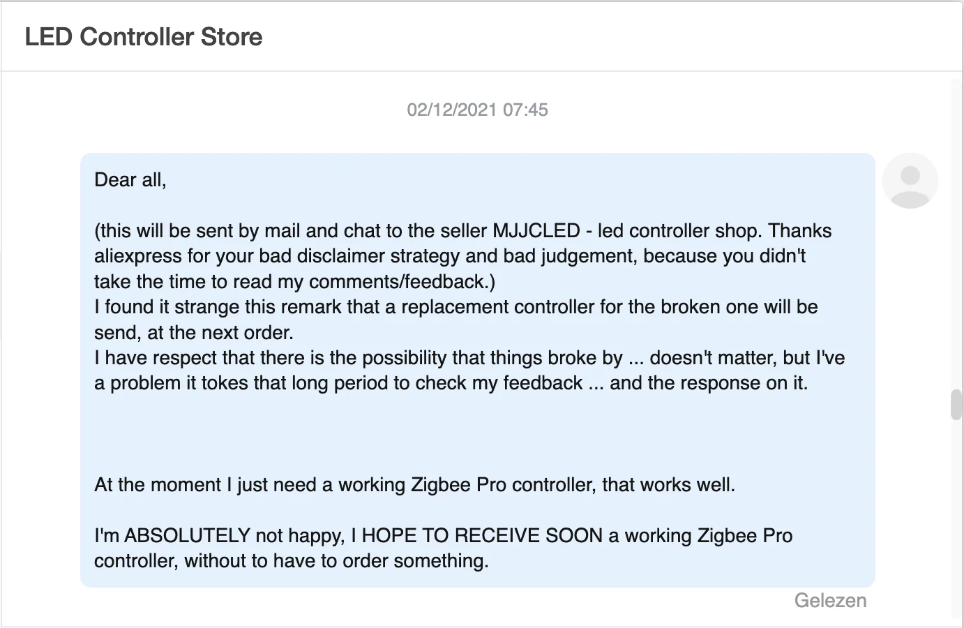Click the word ABSOLUTELY in the message
This screenshot has height=628, width=964.
(187, 536)
